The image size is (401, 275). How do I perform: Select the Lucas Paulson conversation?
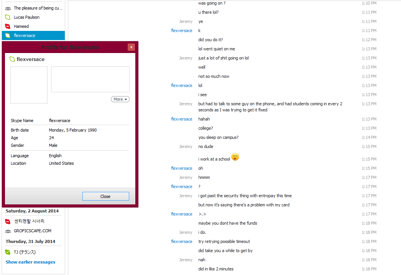pyautogui.click(x=33, y=17)
